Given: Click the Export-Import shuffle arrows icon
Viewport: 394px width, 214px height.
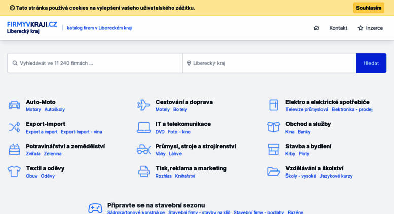Looking at the screenshot, I should point(14,127).
